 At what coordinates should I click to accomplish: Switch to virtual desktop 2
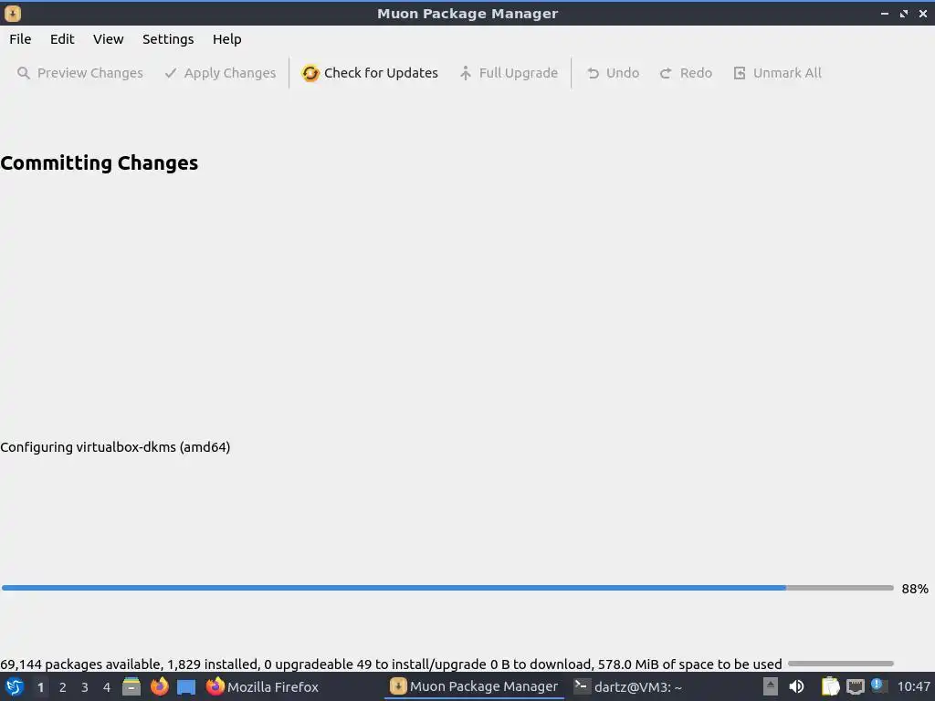[x=63, y=687]
